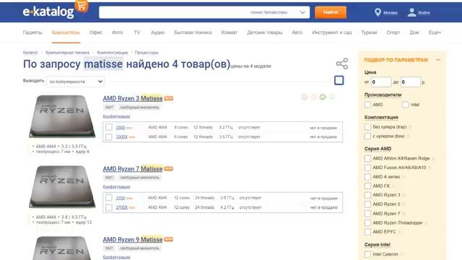Open the TV category tab

[x=137, y=32]
